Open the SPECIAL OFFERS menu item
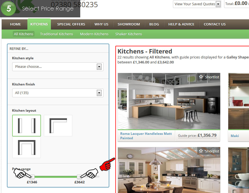The width and height of the screenshot is (249, 193). tap(71, 24)
